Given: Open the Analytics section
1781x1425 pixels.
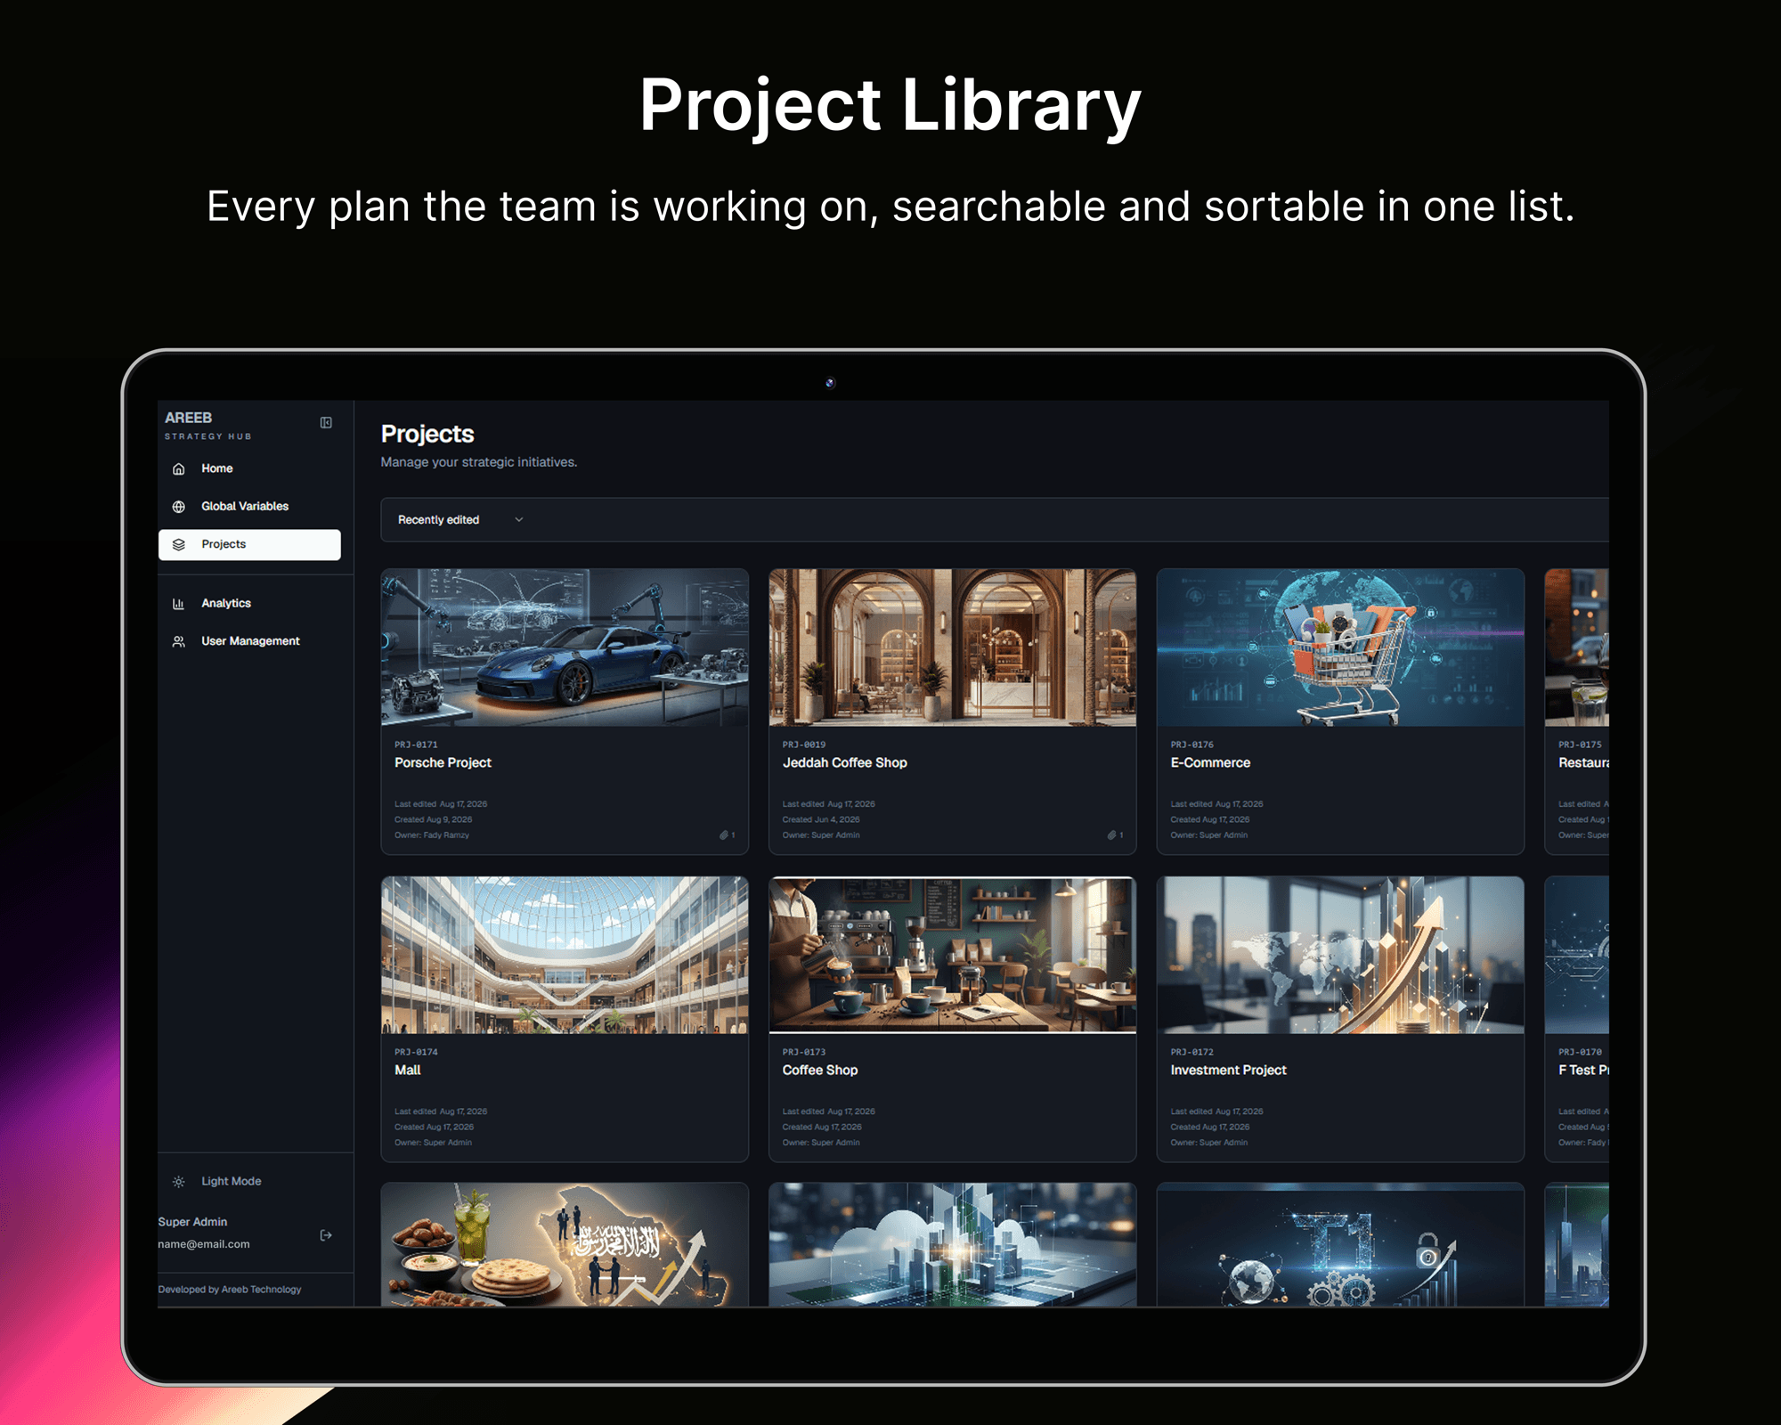Looking at the screenshot, I should tap(249, 603).
